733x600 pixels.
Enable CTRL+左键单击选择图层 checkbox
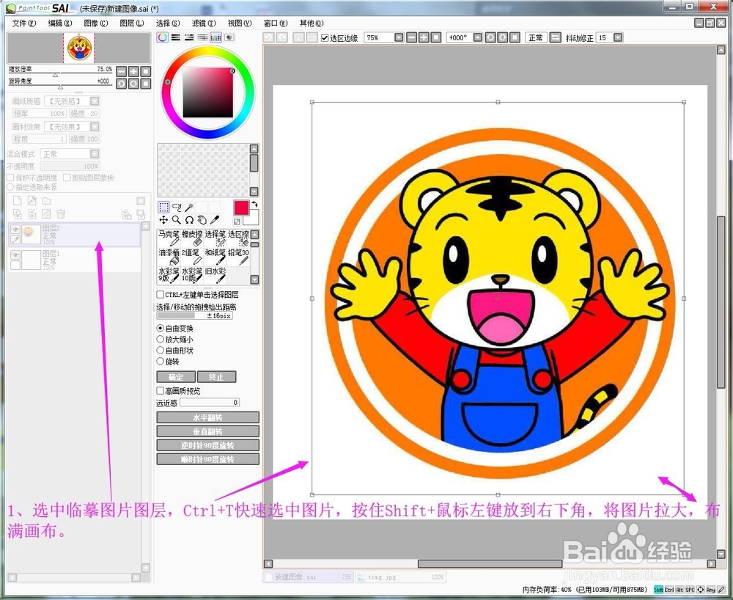tap(160, 295)
